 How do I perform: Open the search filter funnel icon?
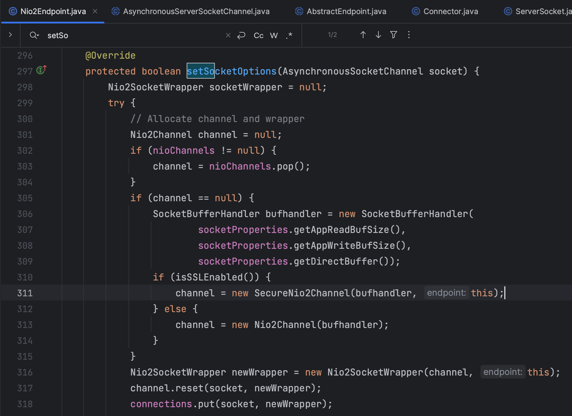pos(393,35)
